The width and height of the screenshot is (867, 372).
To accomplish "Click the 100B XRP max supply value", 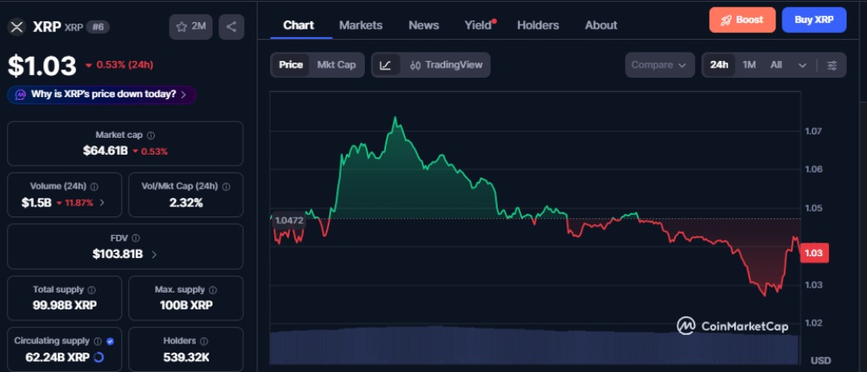I will click(x=185, y=305).
